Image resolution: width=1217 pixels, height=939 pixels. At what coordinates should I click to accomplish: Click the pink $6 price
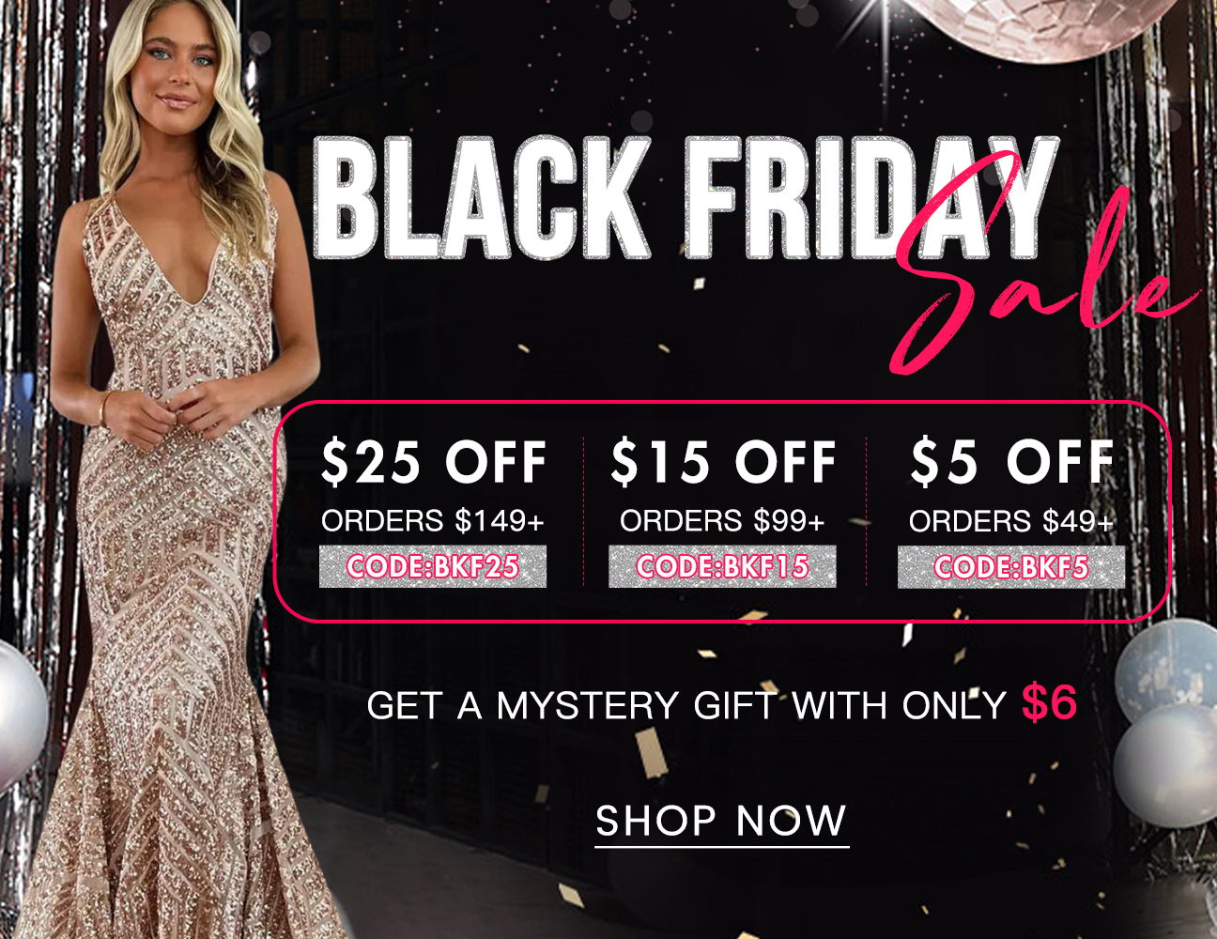1049,702
